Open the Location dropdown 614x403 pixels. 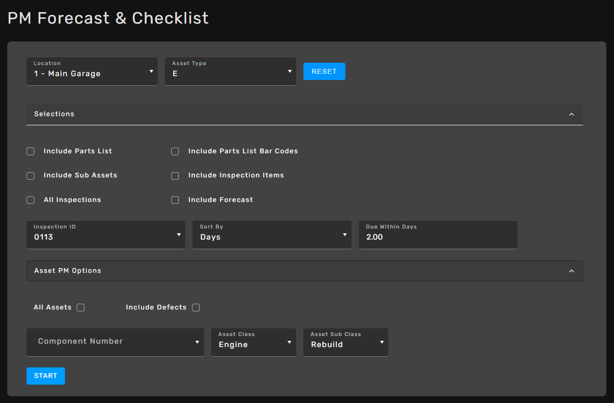click(x=92, y=72)
